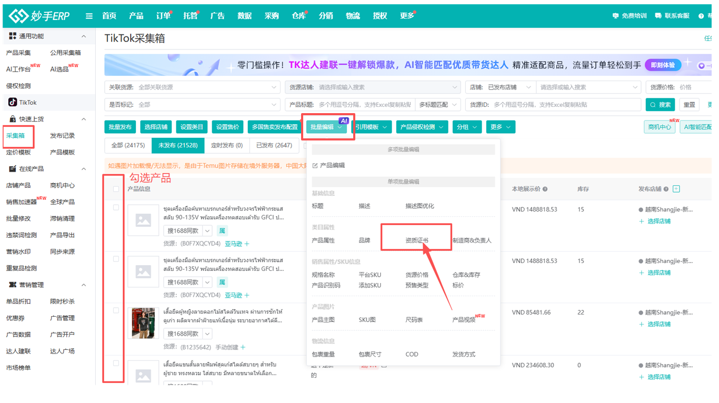Open 联系客服 in the top bar
The height and width of the screenshot is (403, 719).
pyautogui.click(x=672, y=16)
